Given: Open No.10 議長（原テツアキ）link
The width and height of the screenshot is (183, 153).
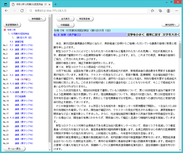Looking at the screenshot, I should (x=24, y=84).
